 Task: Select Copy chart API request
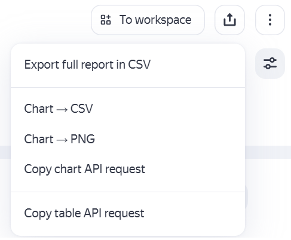pyautogui.click(x=128, y=169)
